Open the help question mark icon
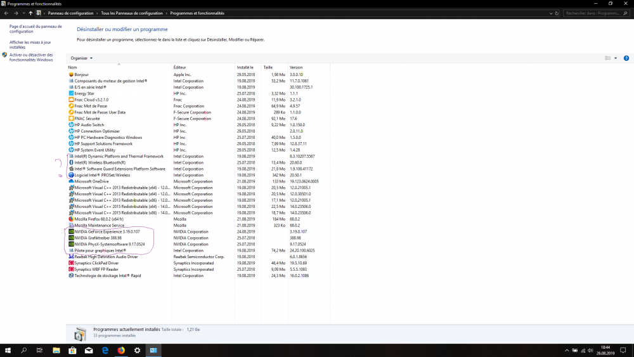634x357 pixels. pyautogui.click(x=626, y=58)
